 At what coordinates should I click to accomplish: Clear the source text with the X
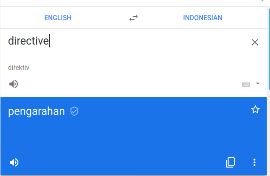tap(255, 42)
